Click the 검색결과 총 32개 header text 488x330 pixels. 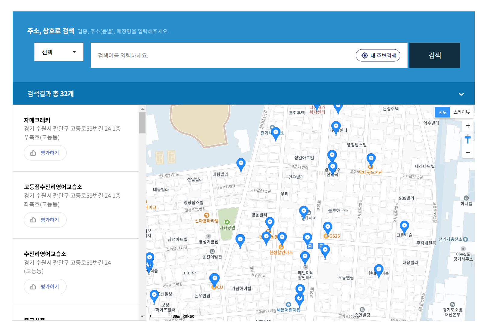[x=51, y=94]
